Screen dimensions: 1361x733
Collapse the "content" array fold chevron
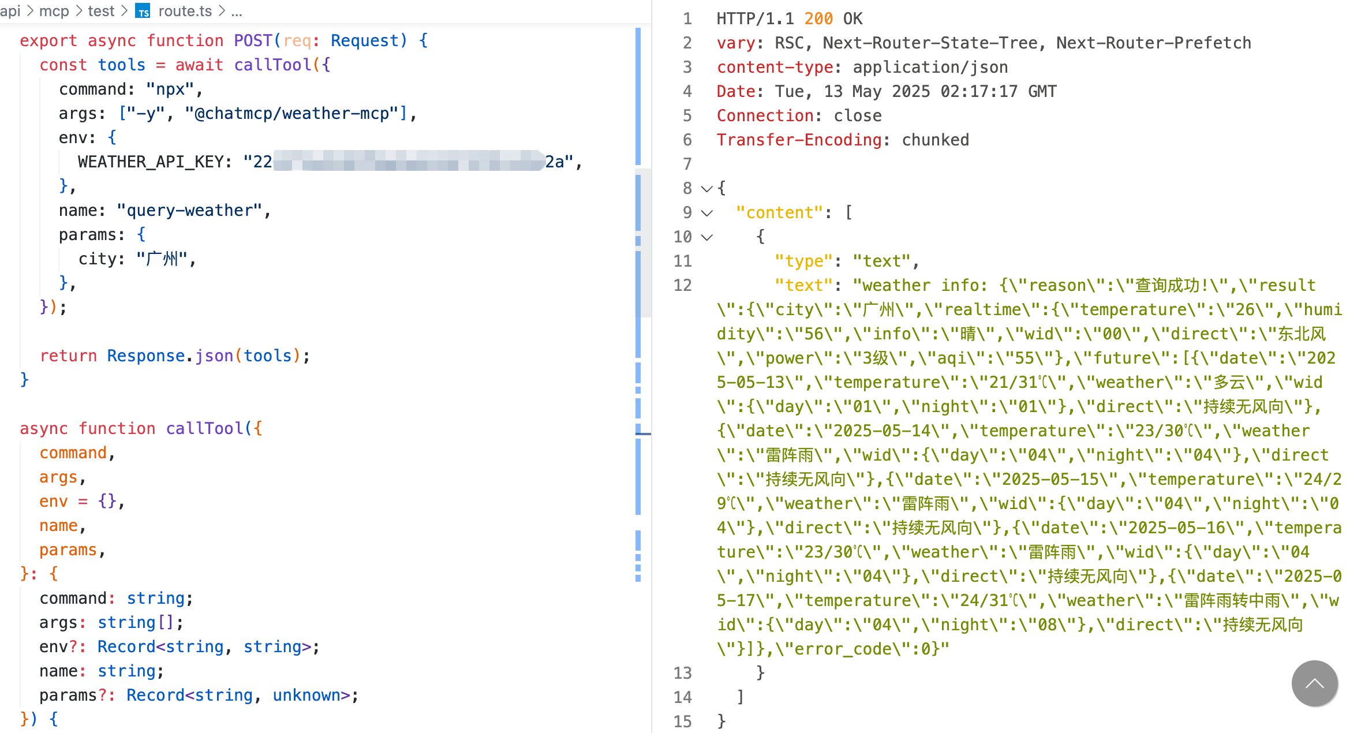click(706, 213)
